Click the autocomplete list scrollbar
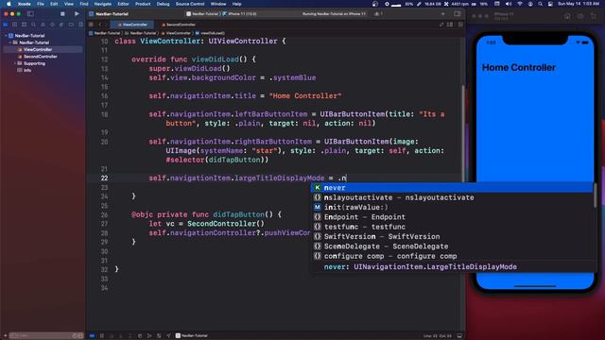605x340 pixels. coord(595,195)
